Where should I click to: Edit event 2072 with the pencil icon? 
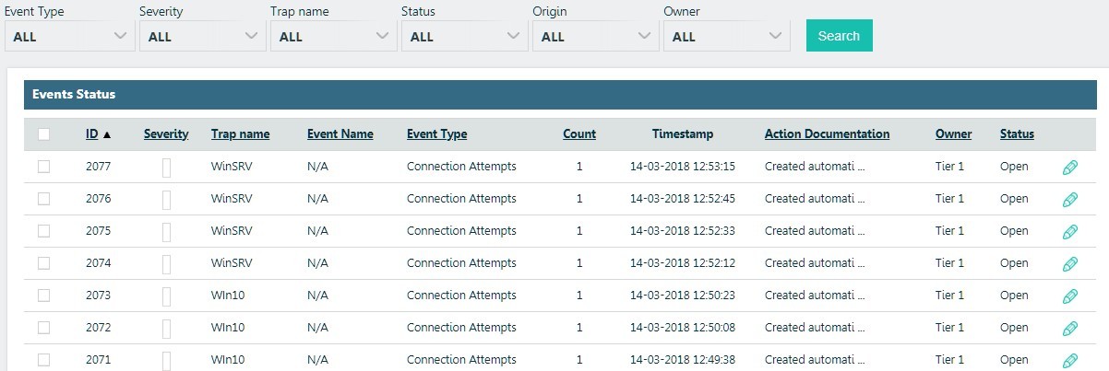pos(1069,329)
